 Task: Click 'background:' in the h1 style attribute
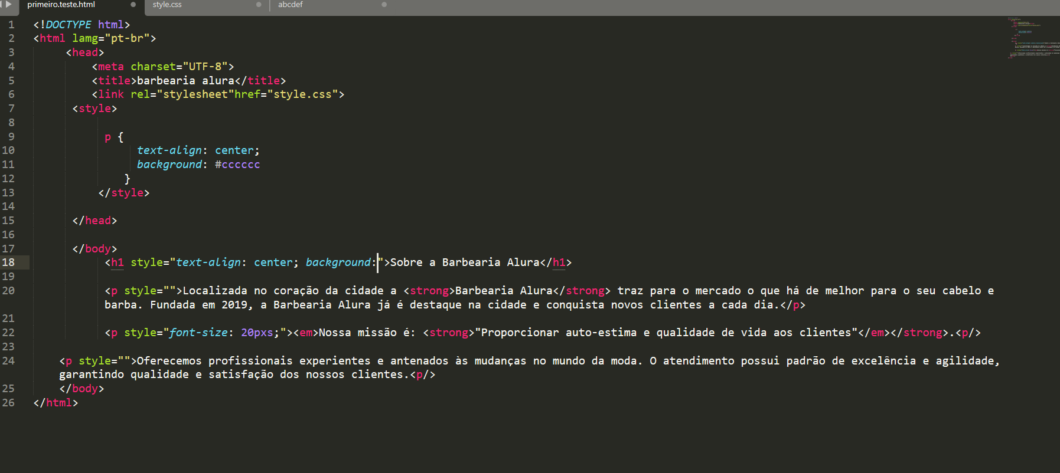pos(341,262)
